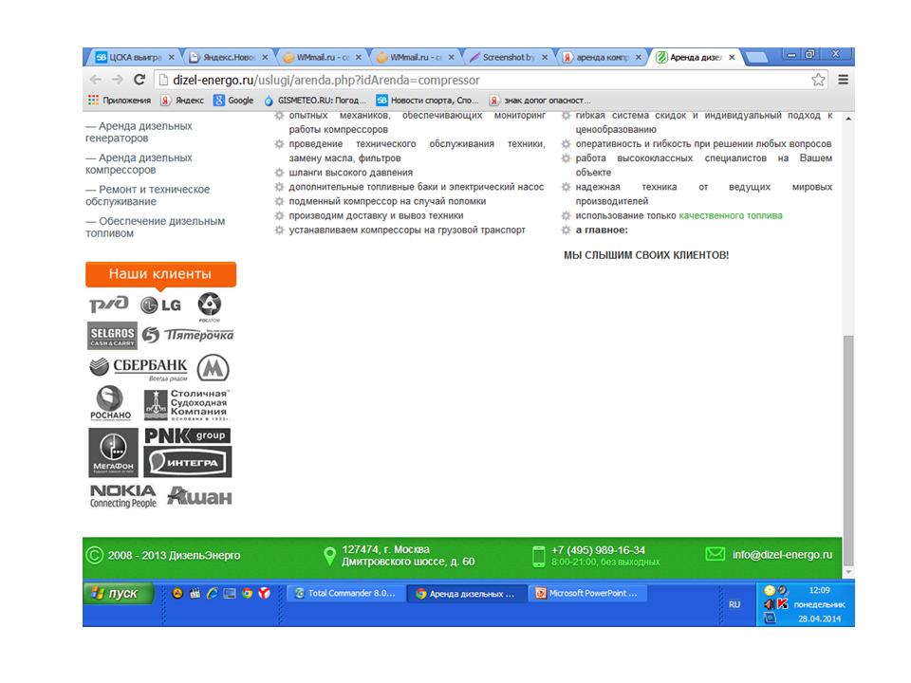Click the envelope icon in footer
Screen dimensions: 911x683
pos(716,554)
